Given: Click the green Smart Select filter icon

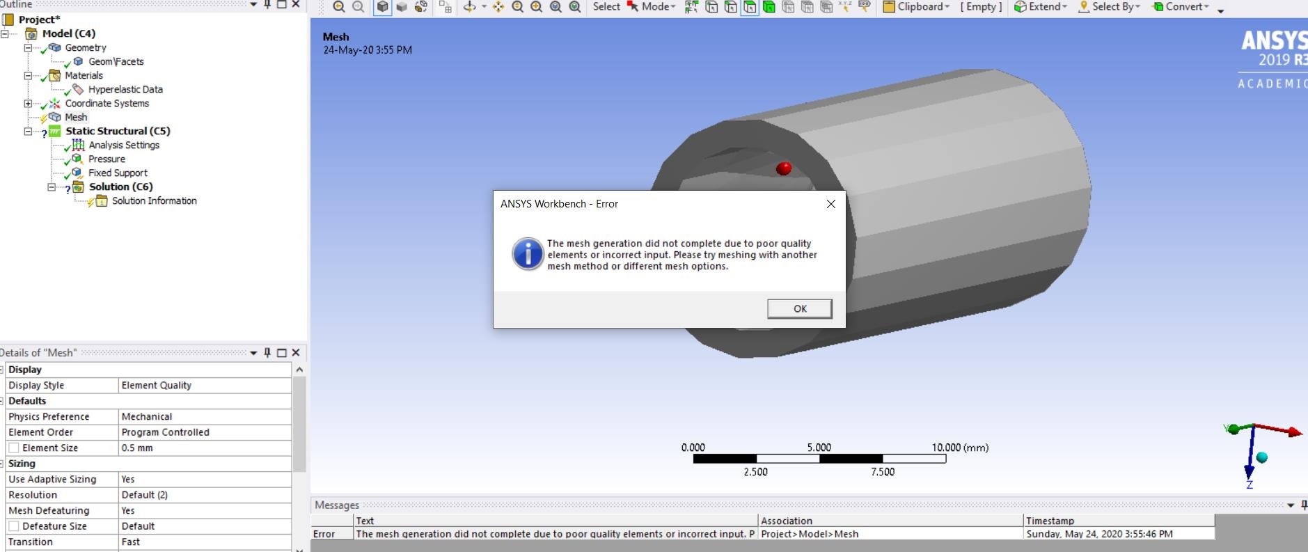Looking at the screenshot, I should [692, 7].
